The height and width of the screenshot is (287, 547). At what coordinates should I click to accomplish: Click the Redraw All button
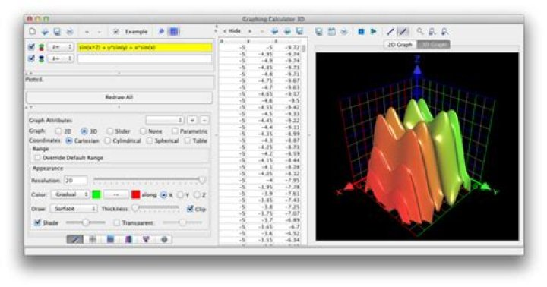[x=119, y=97]
